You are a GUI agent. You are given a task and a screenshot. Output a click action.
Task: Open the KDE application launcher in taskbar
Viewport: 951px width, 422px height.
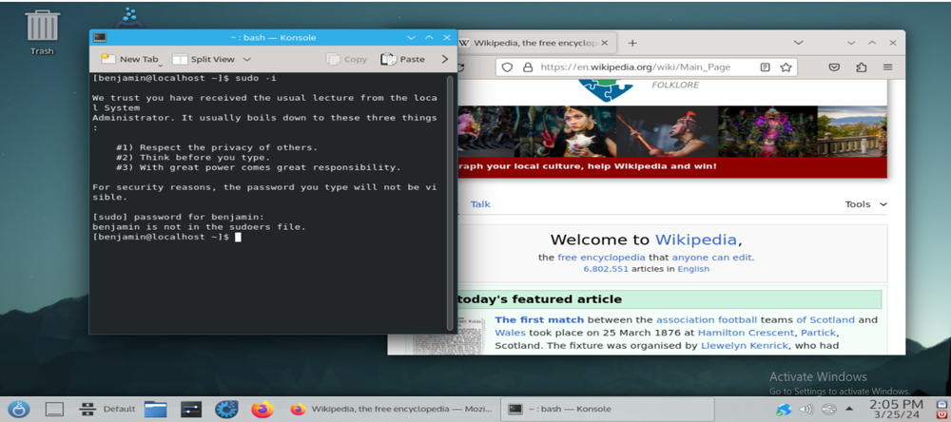18,410
